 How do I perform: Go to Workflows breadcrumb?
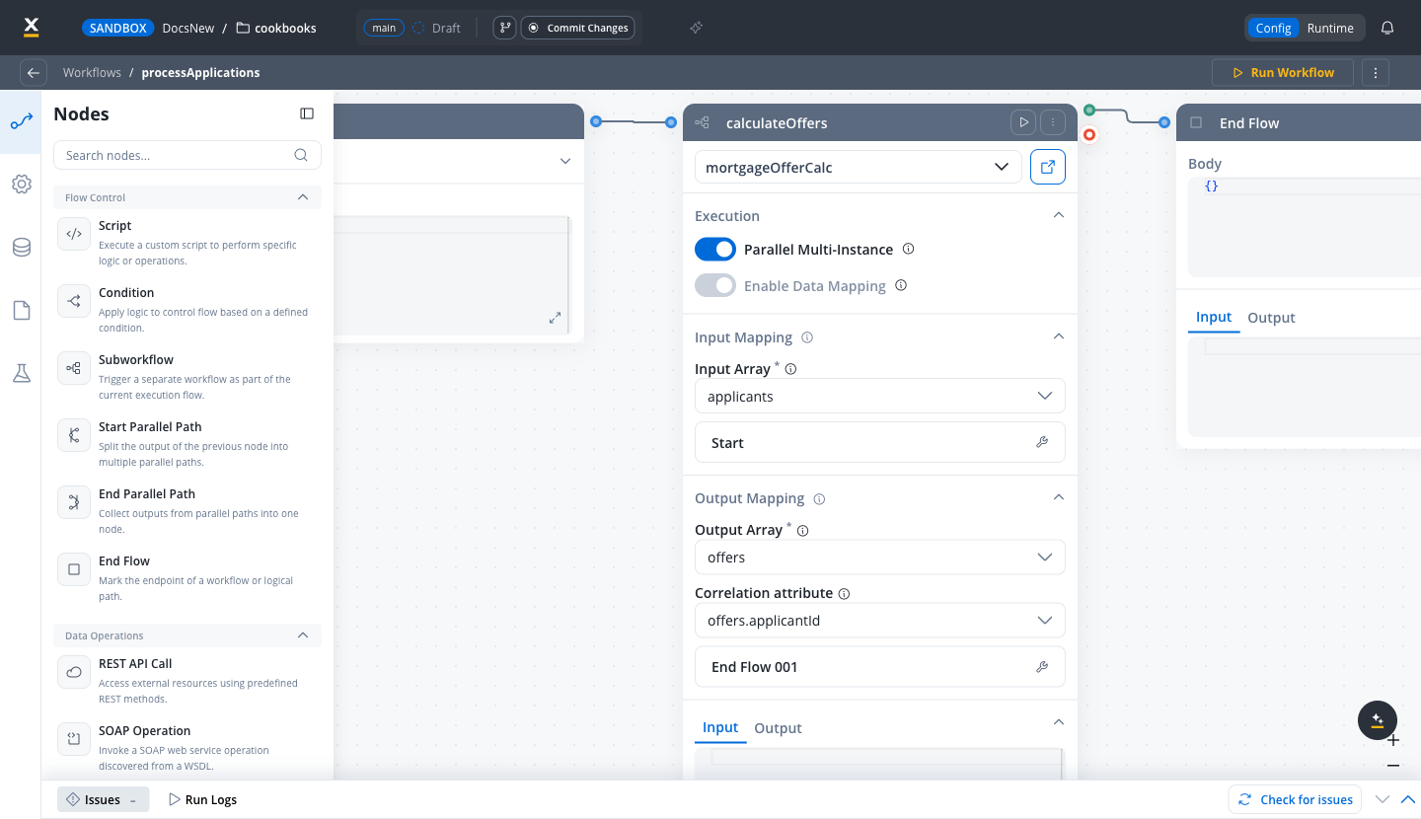[x=92, y=72]
